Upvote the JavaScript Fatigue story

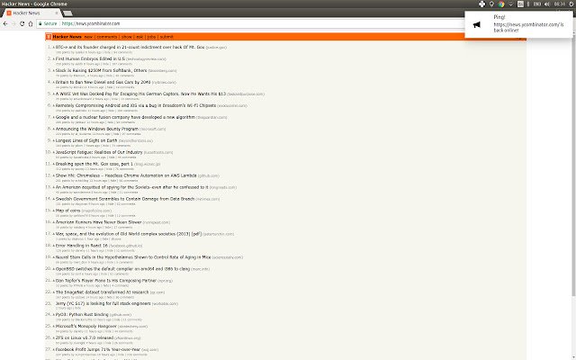(54, 152)
